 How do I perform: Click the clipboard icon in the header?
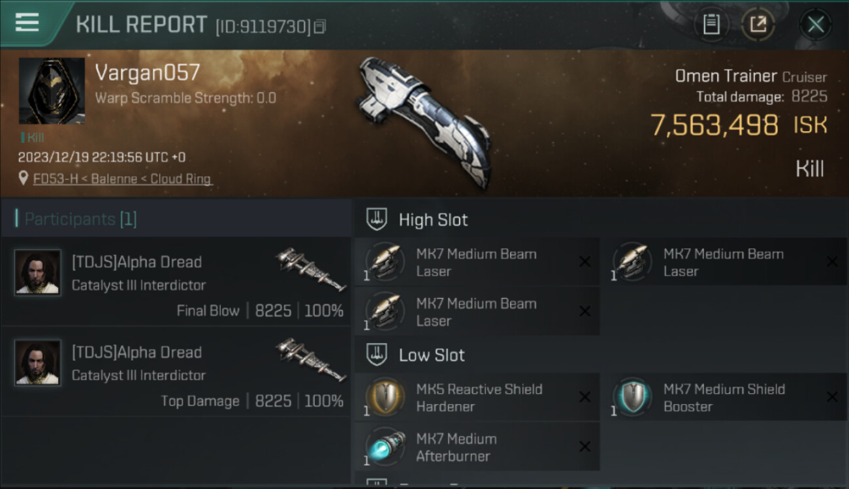(711, 25)
